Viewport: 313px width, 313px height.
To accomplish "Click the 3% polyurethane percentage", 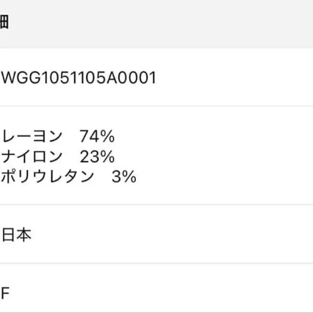I will (x=124, y=176).
